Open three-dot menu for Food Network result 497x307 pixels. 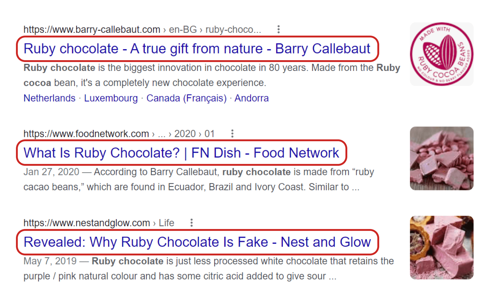point(232,134)
